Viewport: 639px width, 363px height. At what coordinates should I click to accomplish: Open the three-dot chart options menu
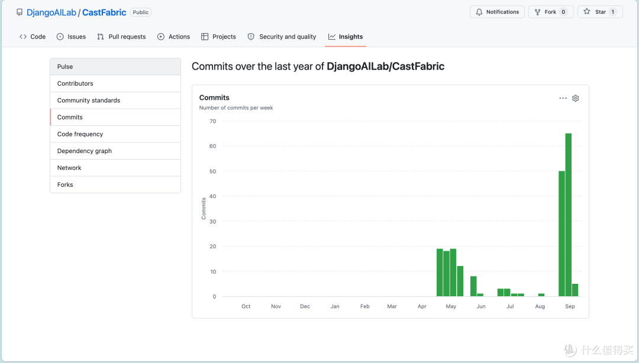pos(563,98)
